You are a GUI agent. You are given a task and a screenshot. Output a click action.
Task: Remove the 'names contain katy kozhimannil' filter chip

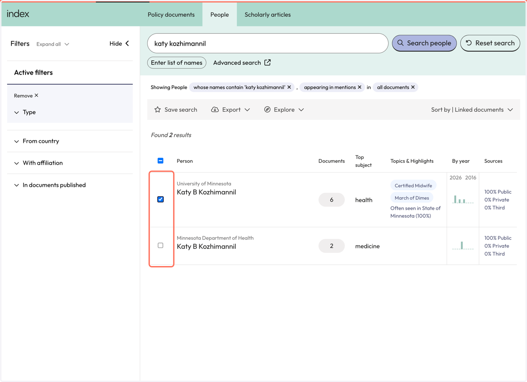click(x=289, y=87)
